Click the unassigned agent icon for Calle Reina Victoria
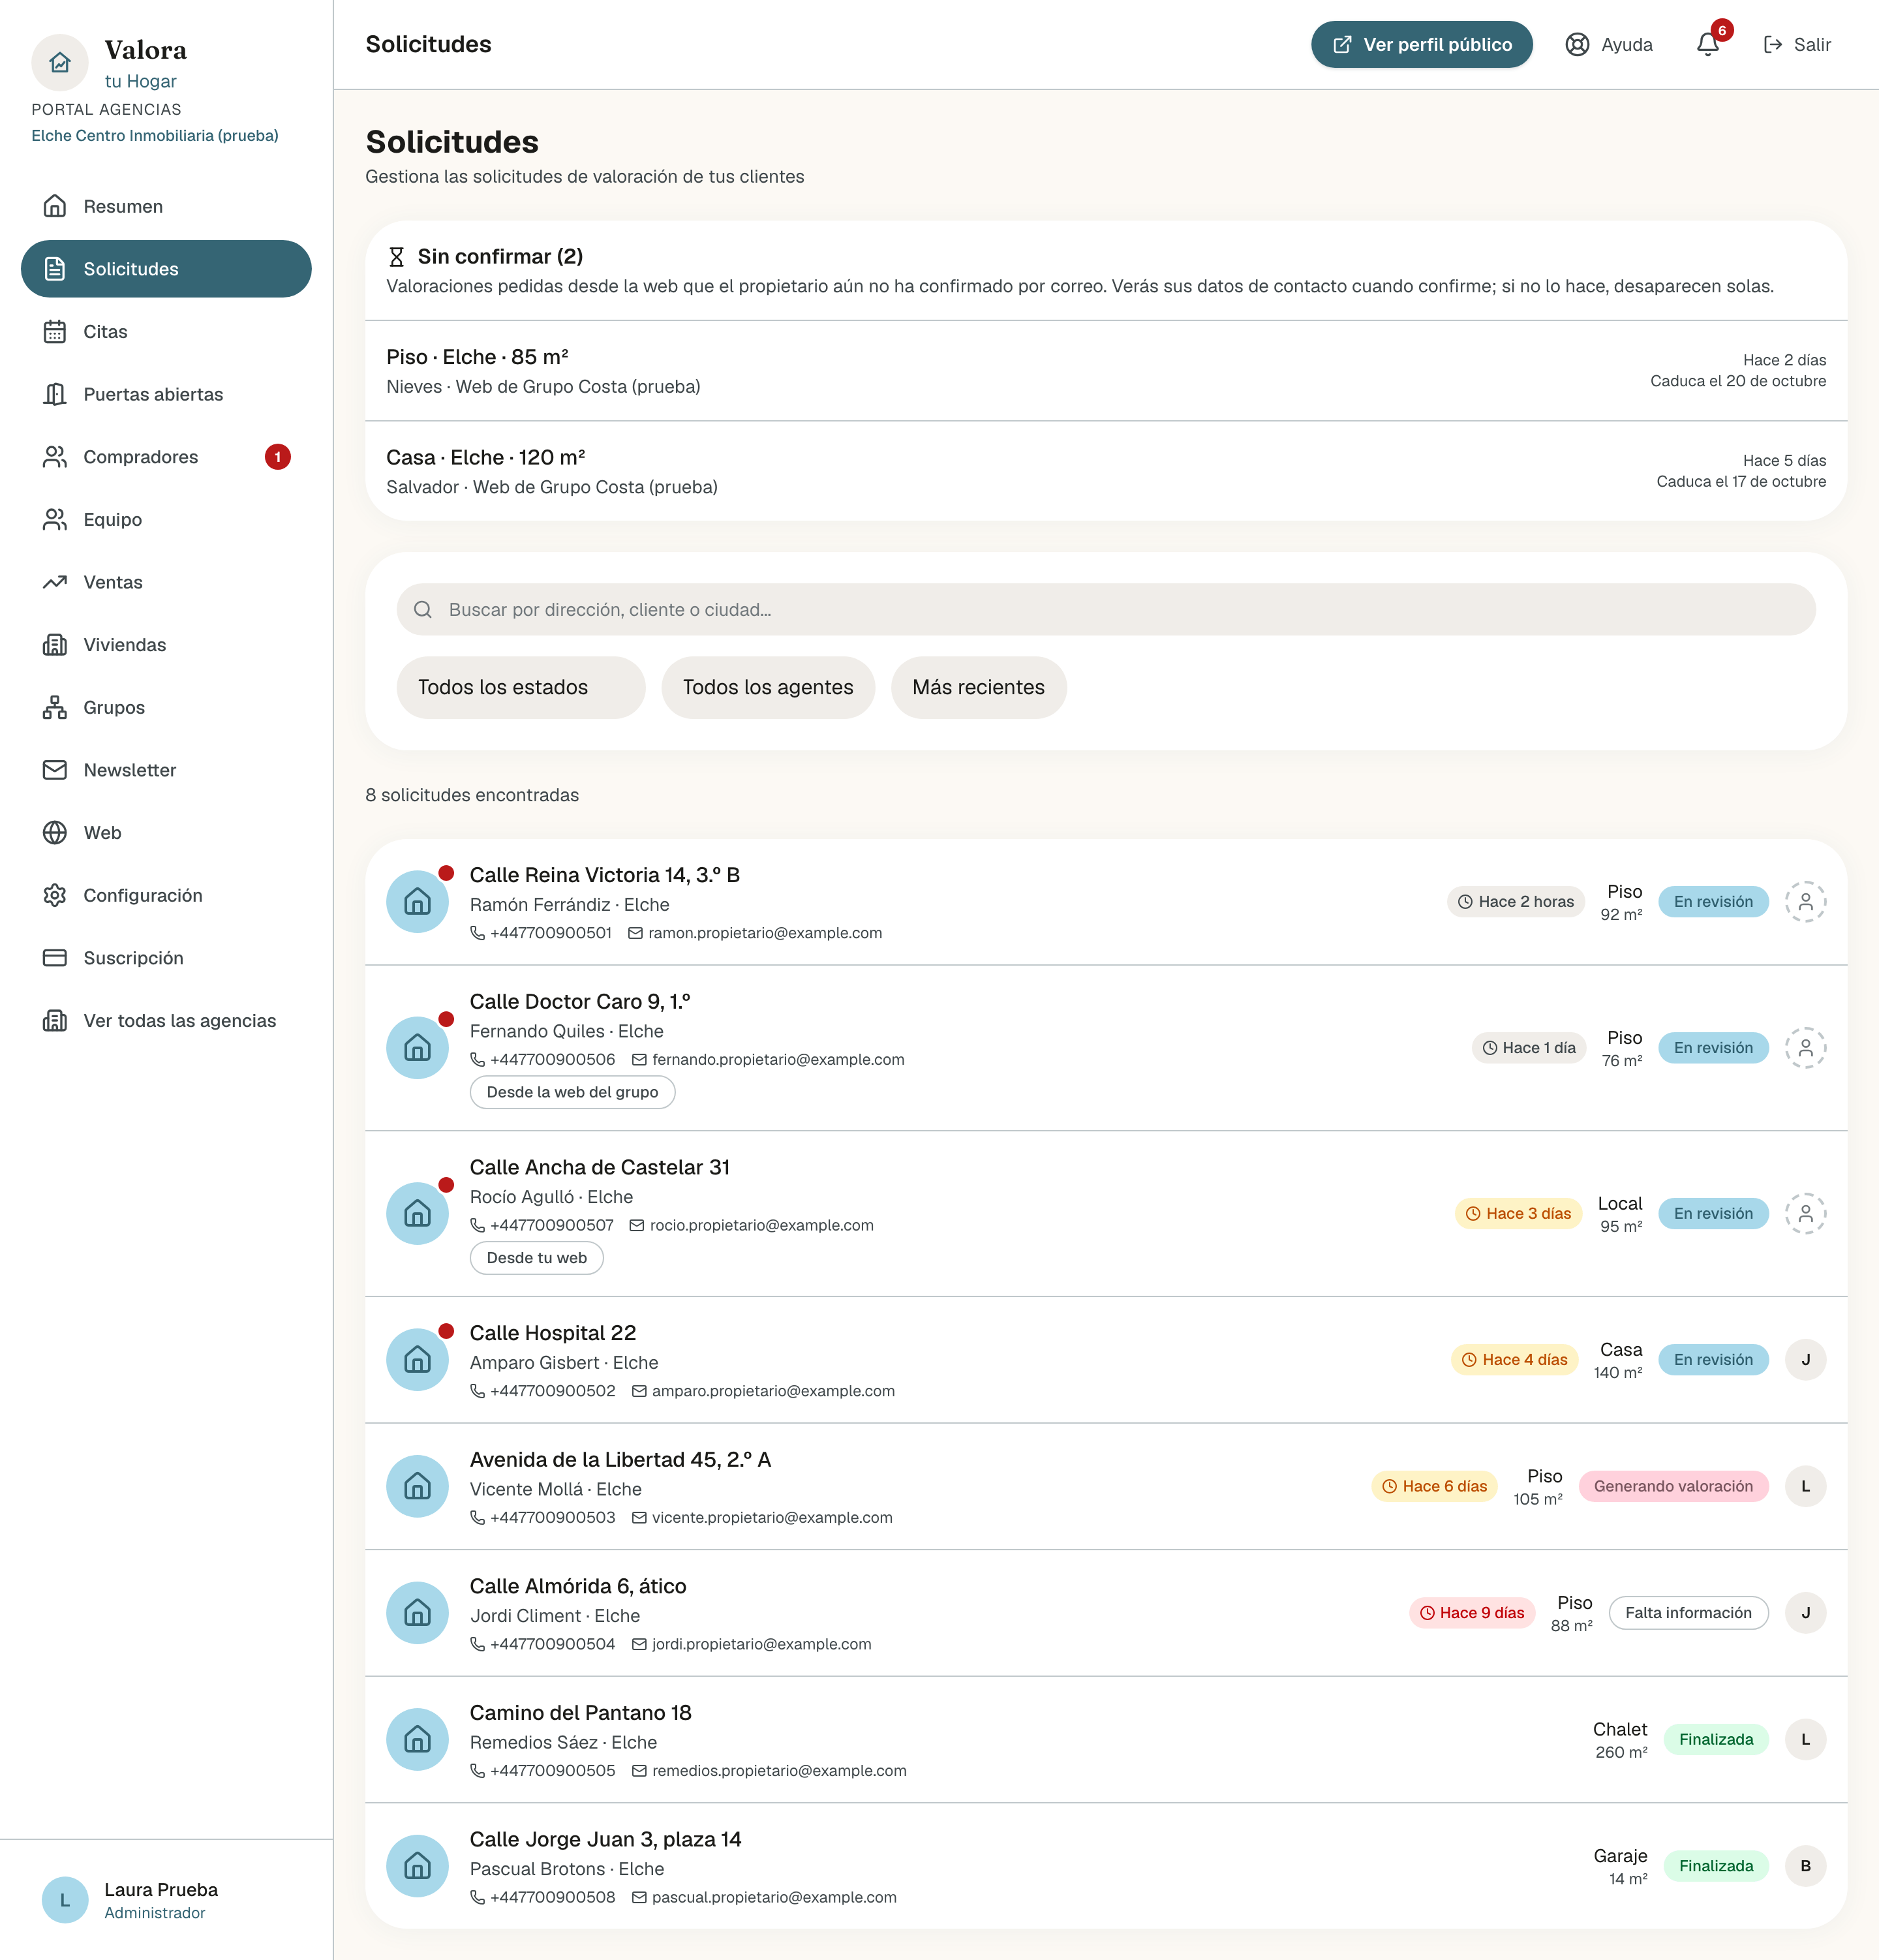 1805,902
